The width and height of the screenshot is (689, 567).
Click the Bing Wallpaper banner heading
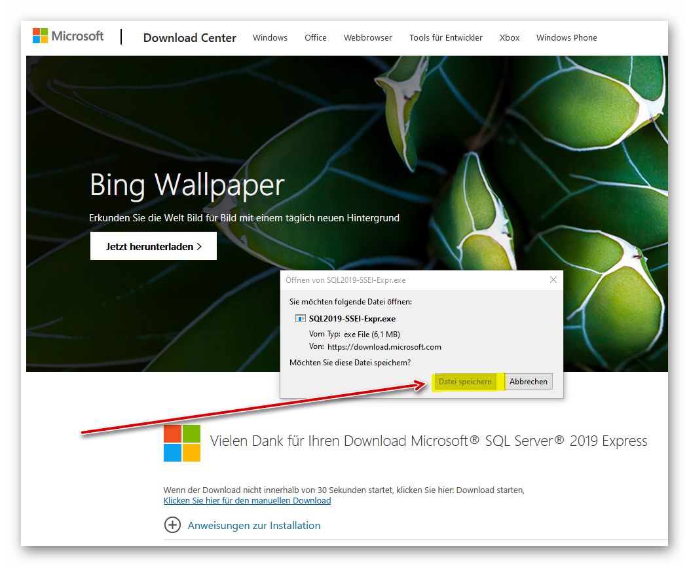pyautogui.click(x=187, y=185)
